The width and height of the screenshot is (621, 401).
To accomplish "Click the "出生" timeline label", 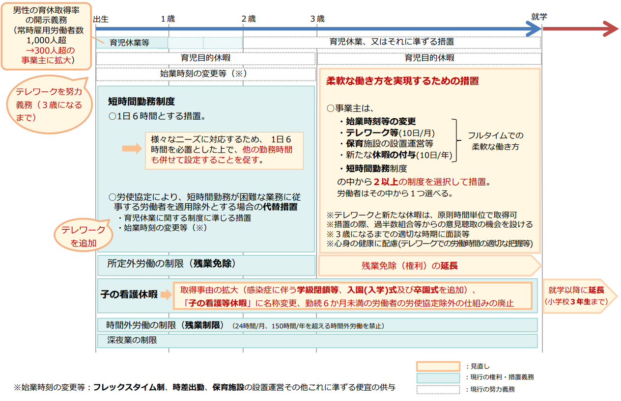I will coord(101,19).
